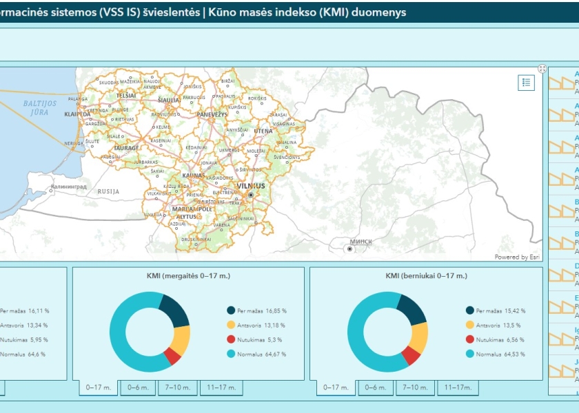Click the Powered by Esri attribution link
This screenshot has width=579, height=413.
point(517,257)
